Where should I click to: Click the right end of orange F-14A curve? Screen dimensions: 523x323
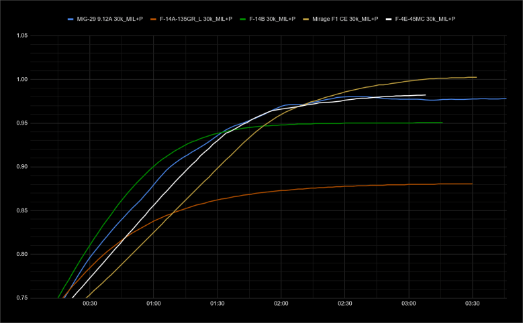472,184
